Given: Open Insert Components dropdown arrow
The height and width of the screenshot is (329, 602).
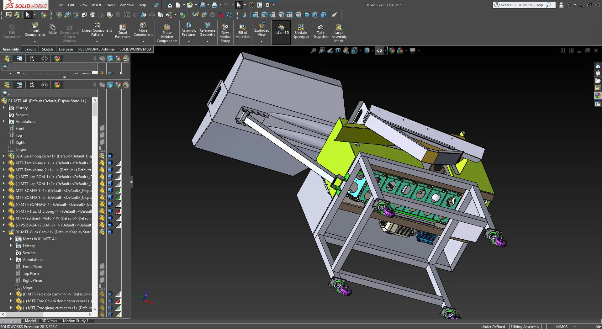Looking at the screenshot, I should coord(35,41).
